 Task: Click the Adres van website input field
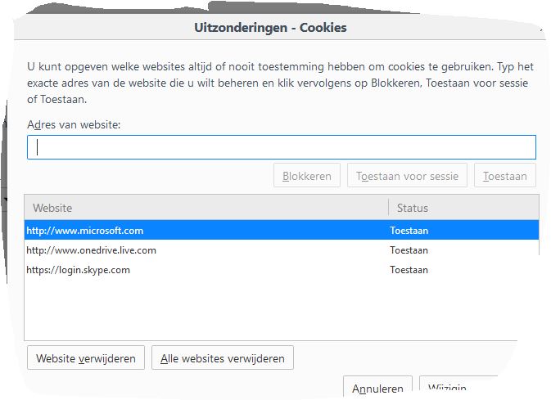[x=282, y=147]
